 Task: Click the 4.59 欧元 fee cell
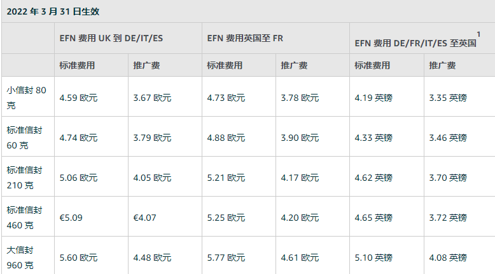(x=78, y=98)
